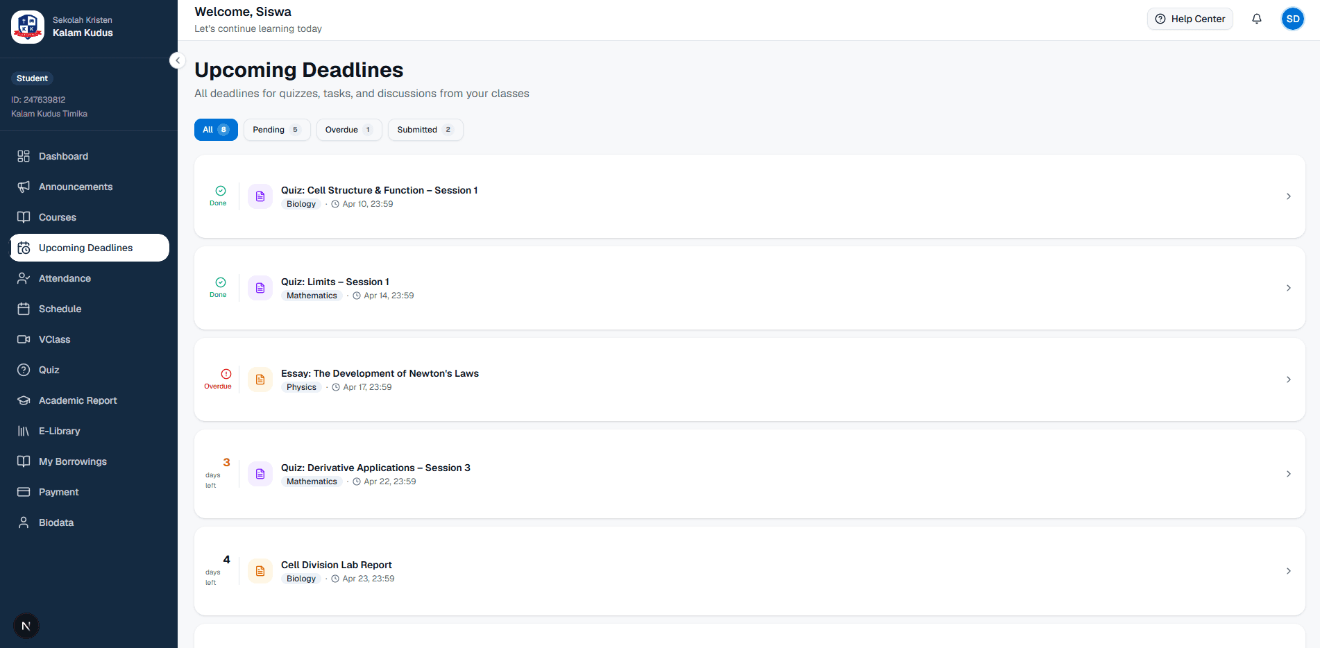The height and width of the screenshot is (648, 1320).
Task: Click the Overdue alert icon on the Newton's Laws essay
Action: [226, 374]
